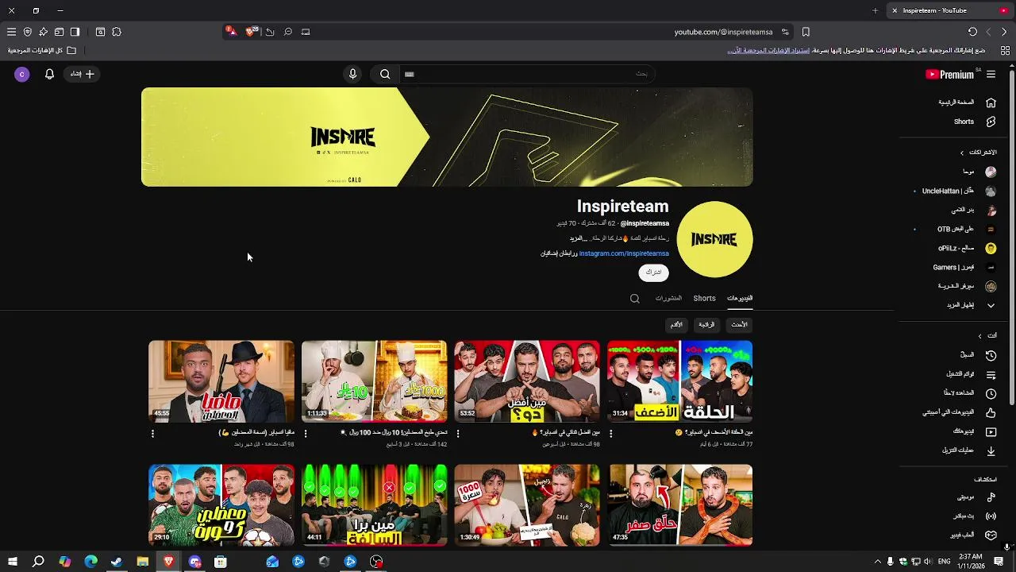Open Shorts from the sidebar

[974, 122]
